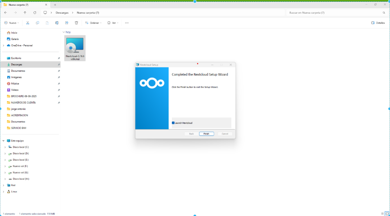Go up one folder level
Screen dimensions: 390x216
pyautogui.click(x=25, y=13)
